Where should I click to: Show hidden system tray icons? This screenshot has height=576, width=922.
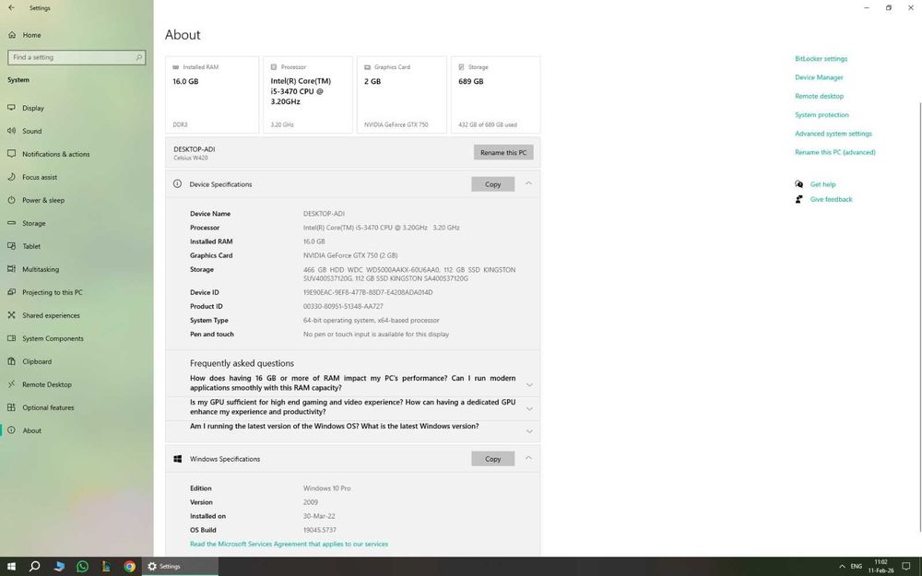point(842,567)
